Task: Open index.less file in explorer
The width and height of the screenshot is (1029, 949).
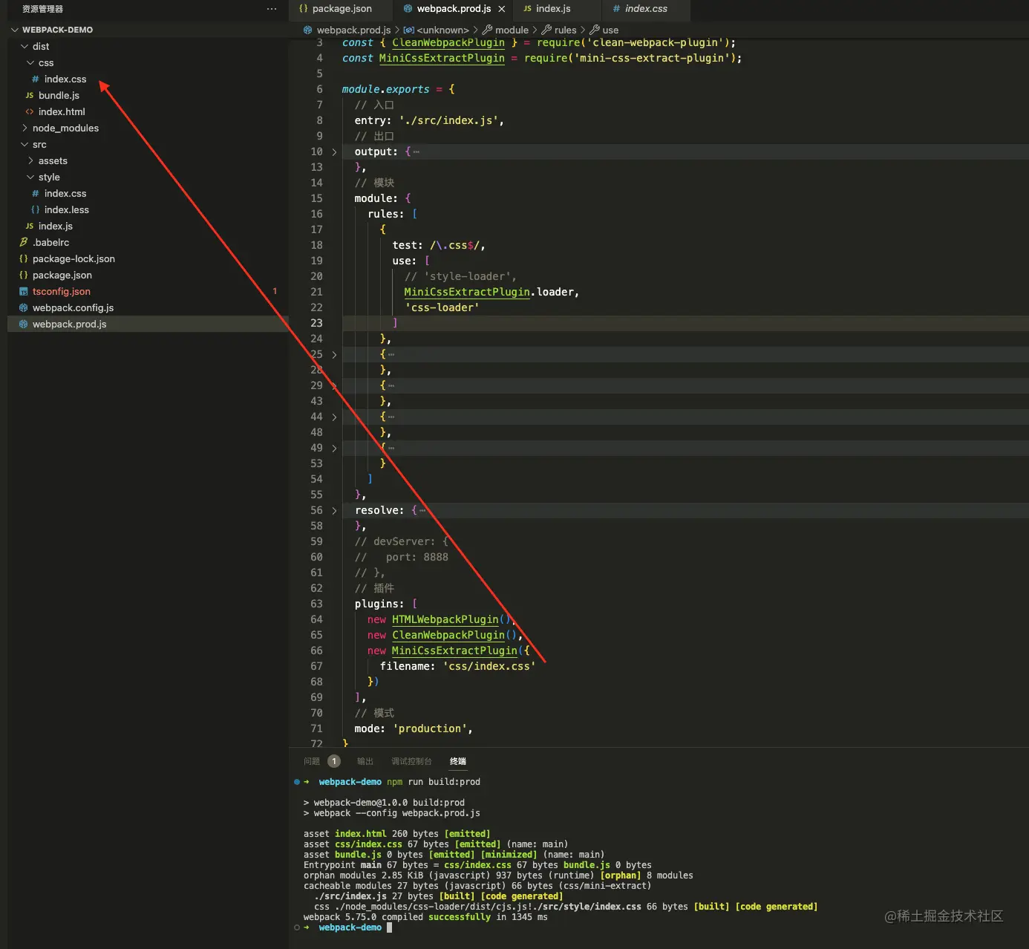Action: pos(67,209)
